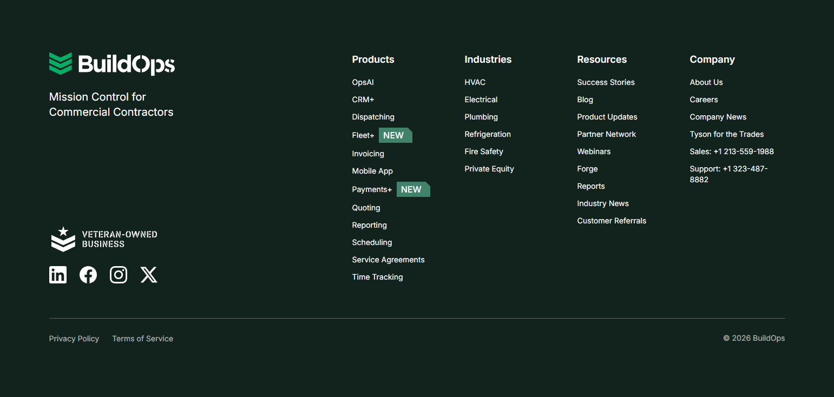This screenshot has height=397, width=834.
Task: Click the About Us link
Action: pos(706,82)
